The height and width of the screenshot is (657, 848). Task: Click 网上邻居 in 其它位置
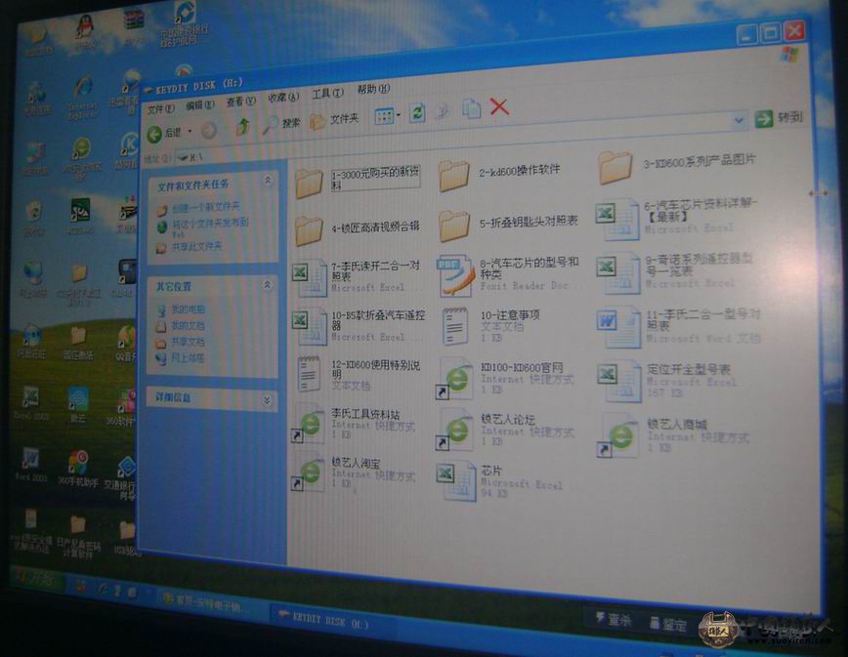(x=180, y=357)
